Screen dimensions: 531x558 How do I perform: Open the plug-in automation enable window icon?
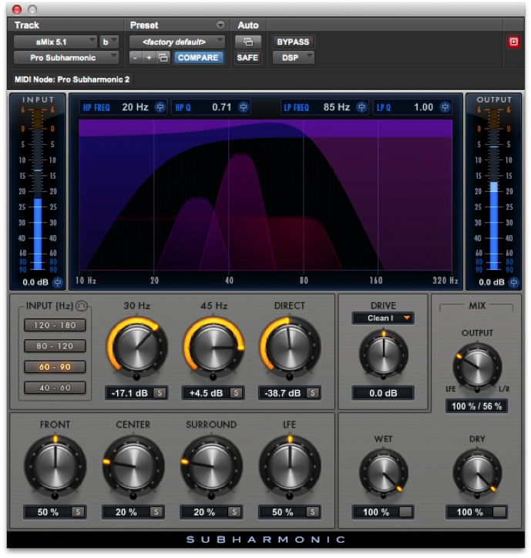coord(248,42)
